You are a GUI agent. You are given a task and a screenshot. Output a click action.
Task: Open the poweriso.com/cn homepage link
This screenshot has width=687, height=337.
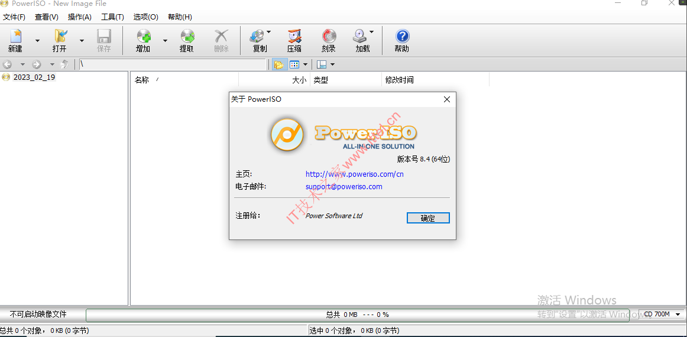tap(355, 174)
